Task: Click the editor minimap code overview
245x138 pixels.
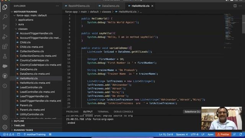Action: (x=232, y=31)
